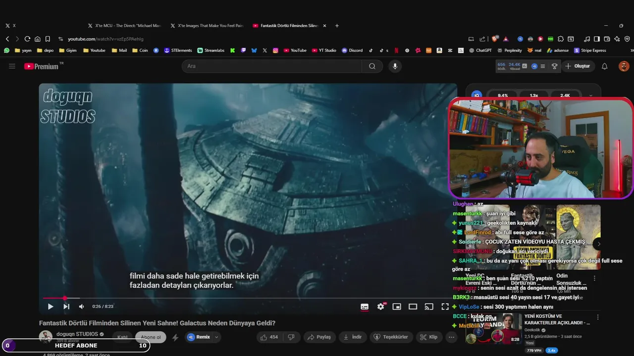Screen dimensions: 634x356
Task: Switch to theater mode
Action: [413, 307]
